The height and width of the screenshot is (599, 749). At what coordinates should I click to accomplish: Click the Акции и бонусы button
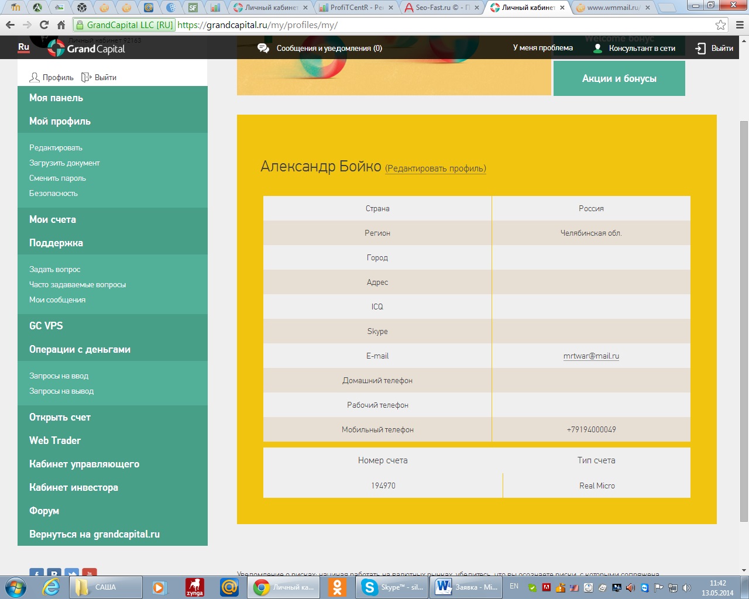pyautogui.click(x=619, y=78)
